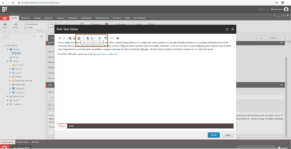
Task: Collapse the Content tree node
Action: [8, 49]
